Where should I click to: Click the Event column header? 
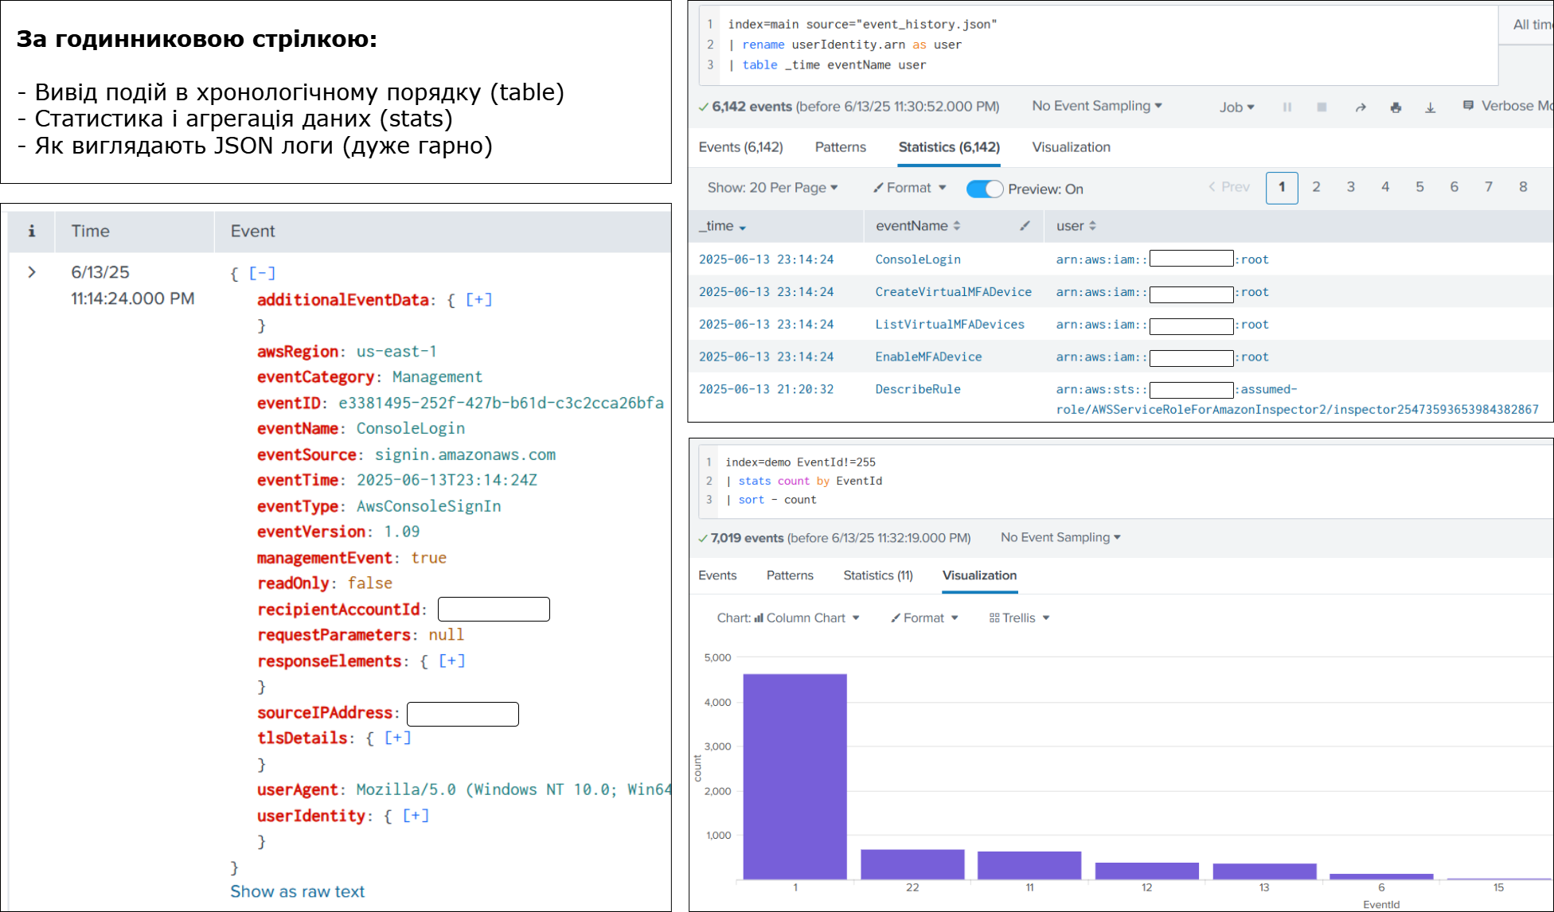(252, 231)
